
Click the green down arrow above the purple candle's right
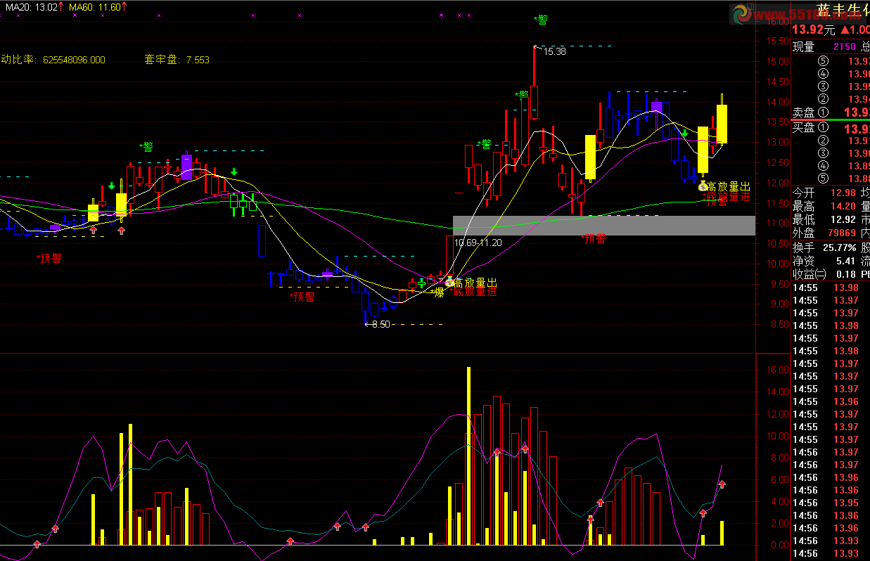point(234,171)
